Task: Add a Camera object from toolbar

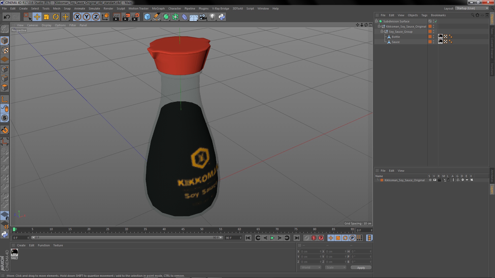Action: (x=203, y=17)
